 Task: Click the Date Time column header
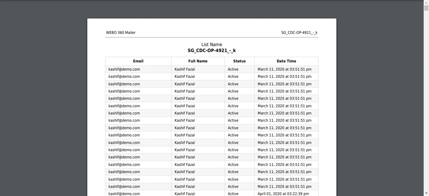(286, 61)
